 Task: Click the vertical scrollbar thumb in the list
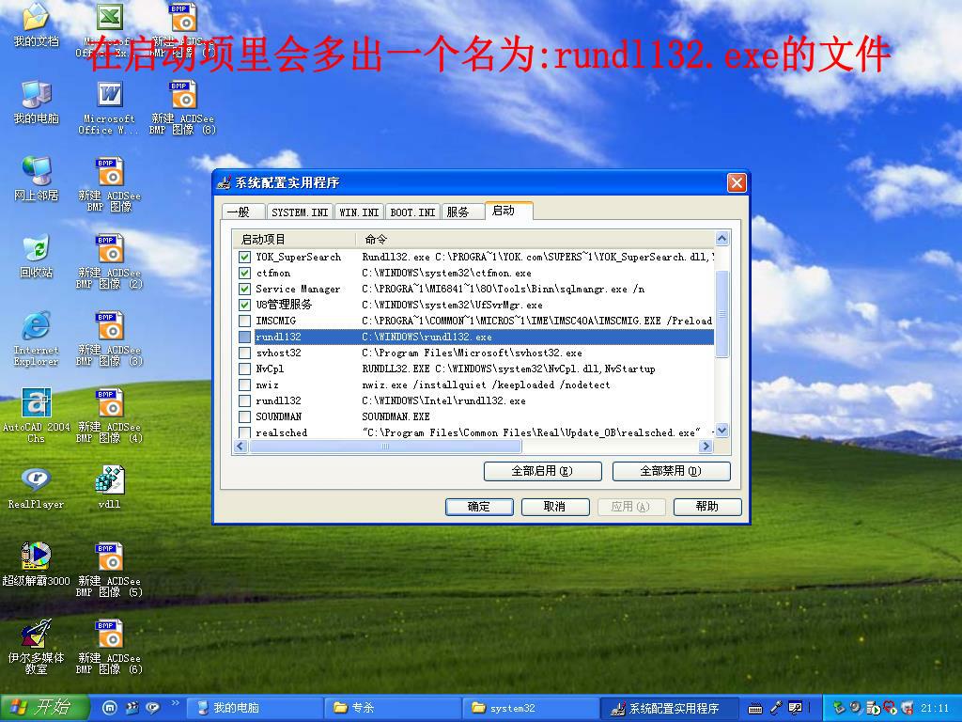pyautogui.click(x=721, y=313)
